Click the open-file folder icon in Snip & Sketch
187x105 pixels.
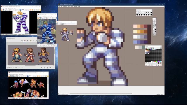[x=16, y=68]
